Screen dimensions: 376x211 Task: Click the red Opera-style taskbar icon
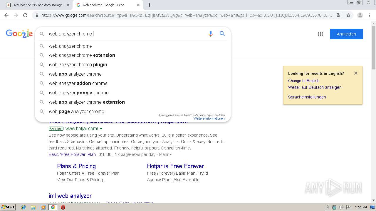(x=63, y=207)
